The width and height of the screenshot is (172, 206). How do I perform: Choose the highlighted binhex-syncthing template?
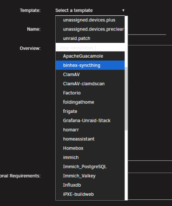[x=90, y=65]
